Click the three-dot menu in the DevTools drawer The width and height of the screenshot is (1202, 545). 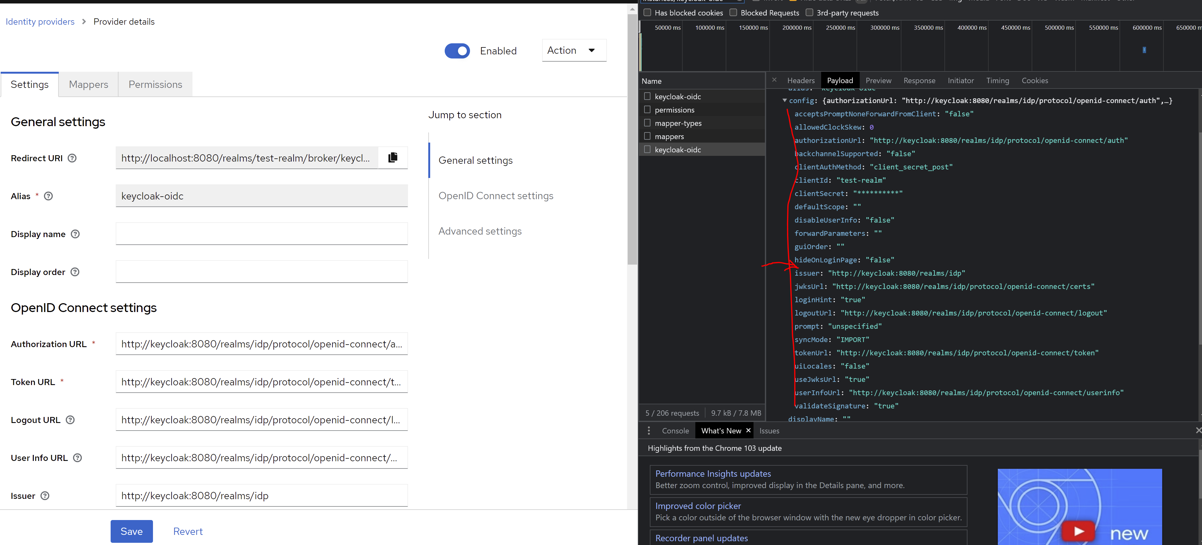649,430
